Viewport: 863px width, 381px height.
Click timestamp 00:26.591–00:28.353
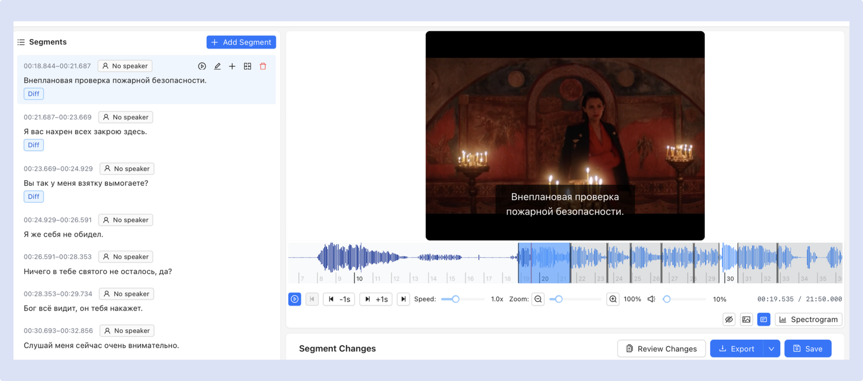point(58,257)
